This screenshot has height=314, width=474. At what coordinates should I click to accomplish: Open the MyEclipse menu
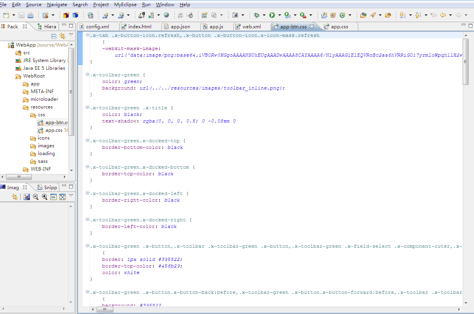coord(125,5)
